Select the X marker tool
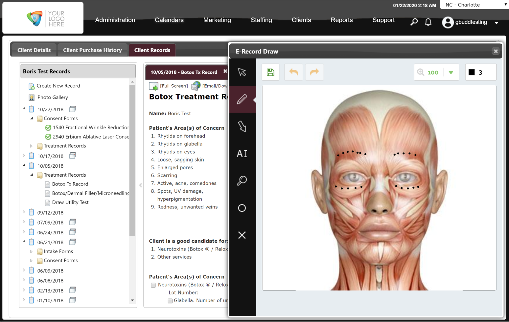 [242, 235]
